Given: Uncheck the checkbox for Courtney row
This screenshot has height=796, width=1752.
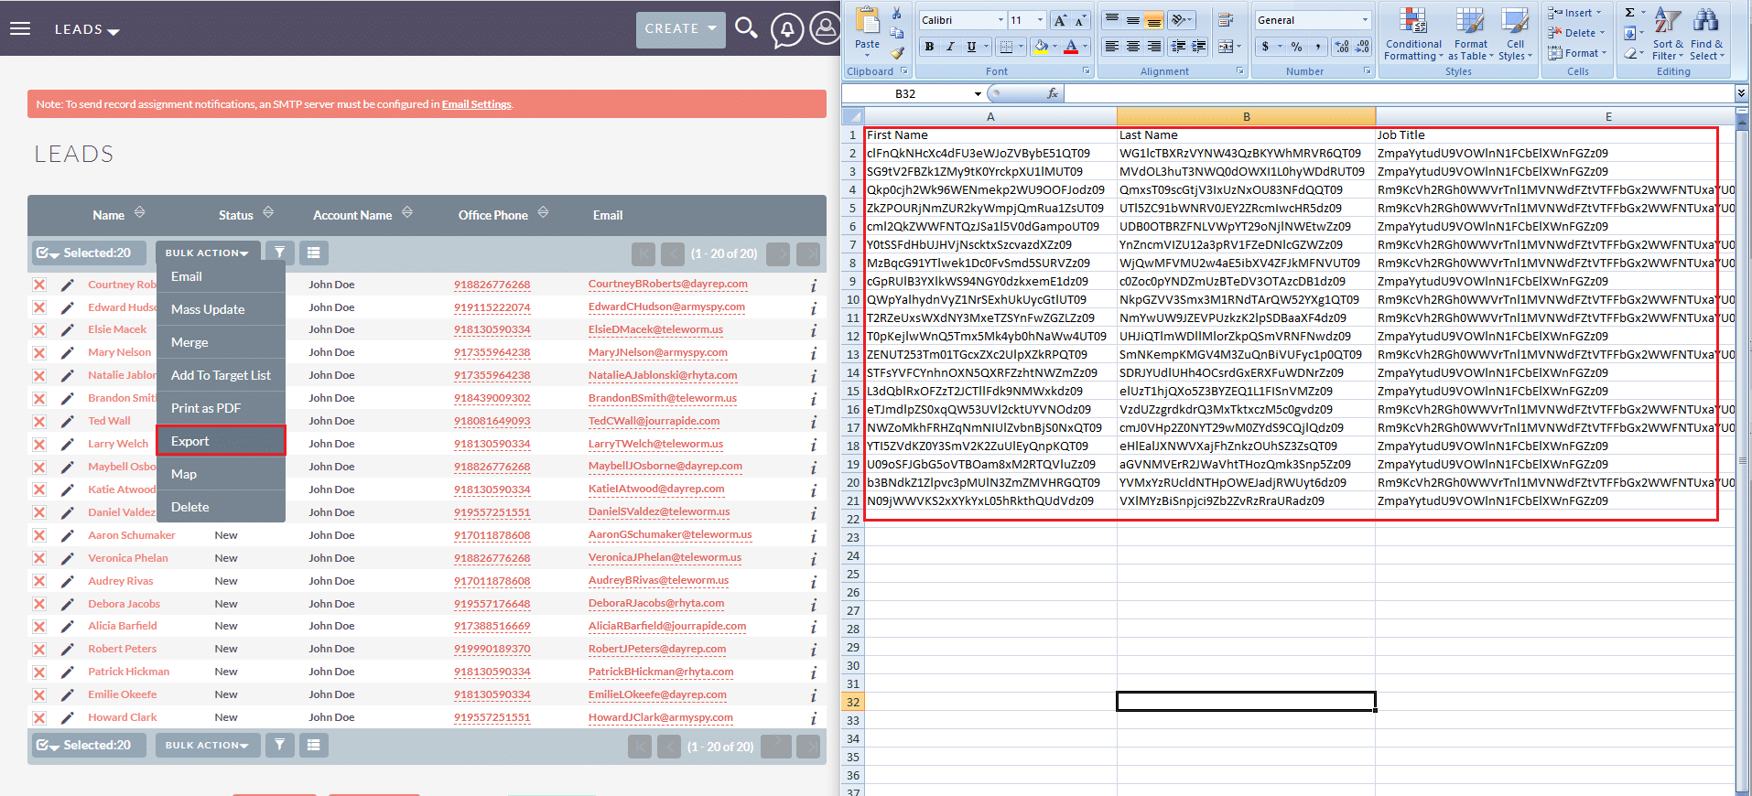Looking at the screenshot, I should [x=39, y=285].
